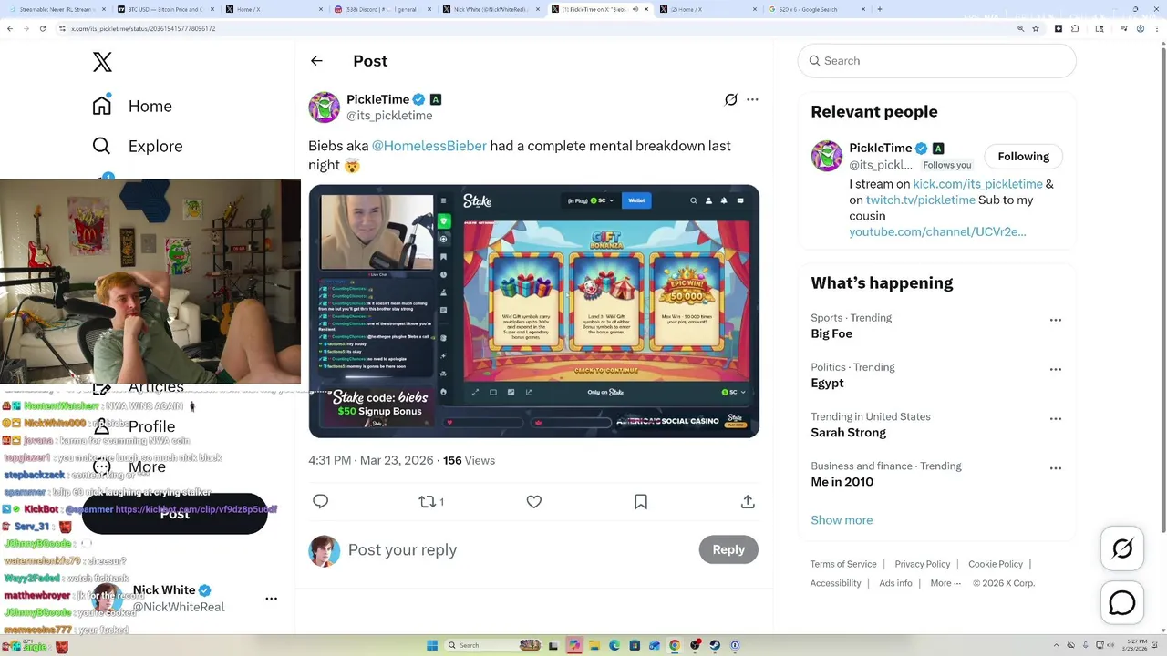The width and height of the screenshot is (1167, 656).
Task: Click the Egypt trending topic
Action: pyautogui.click(x=827, y=383)
